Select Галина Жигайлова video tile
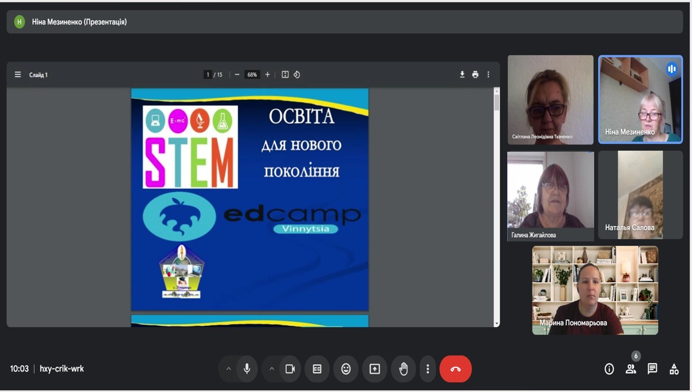 click(550, 196)
